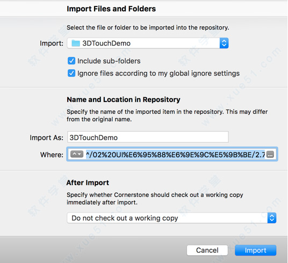Click the blue Import button
Image resolution: width=288 pixels, height=263 pixels.
coord(255,250)
